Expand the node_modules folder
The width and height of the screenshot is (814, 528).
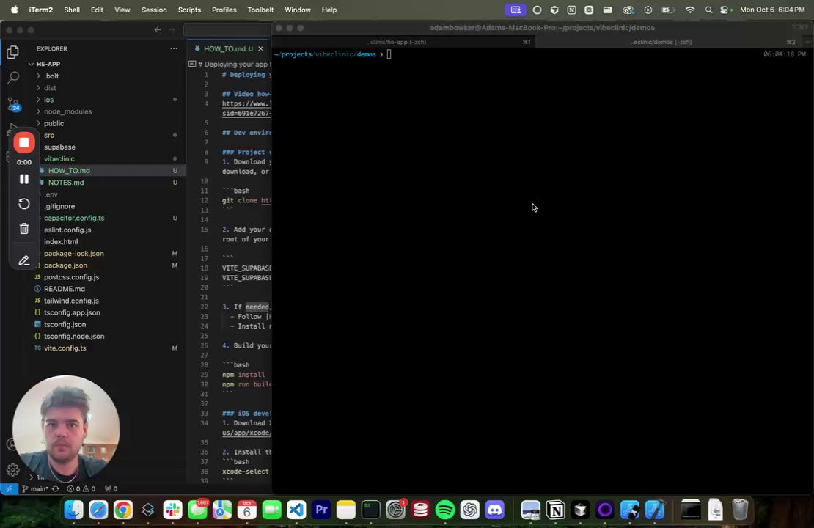[x=68, y=111]
